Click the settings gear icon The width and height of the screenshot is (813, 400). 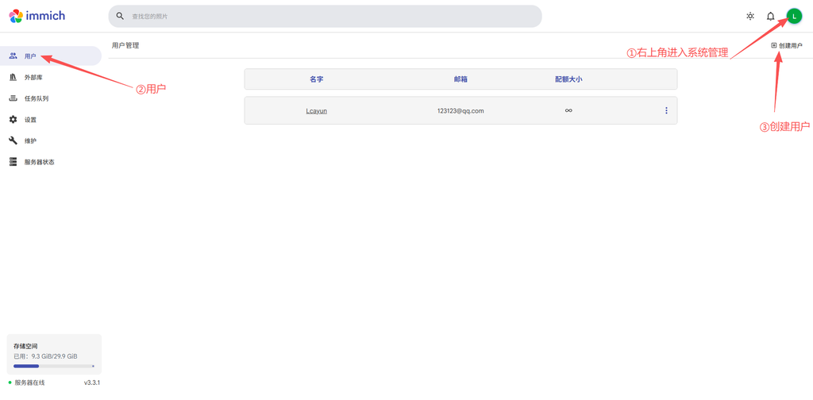click(x=13, y=120)
